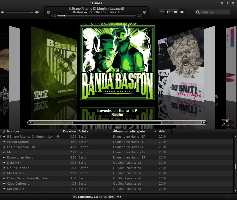Switch to album list view
Image resolution: width=237 pixels, height=200 pixels.
[x=169, y=12]
